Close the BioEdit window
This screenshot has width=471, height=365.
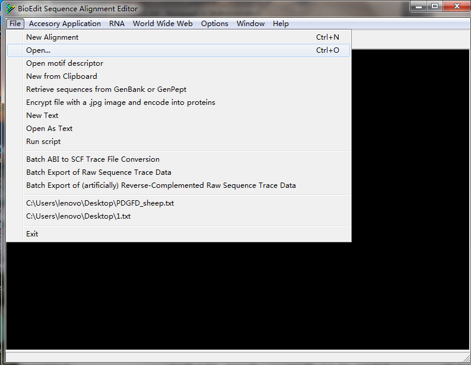pos(457,7)
